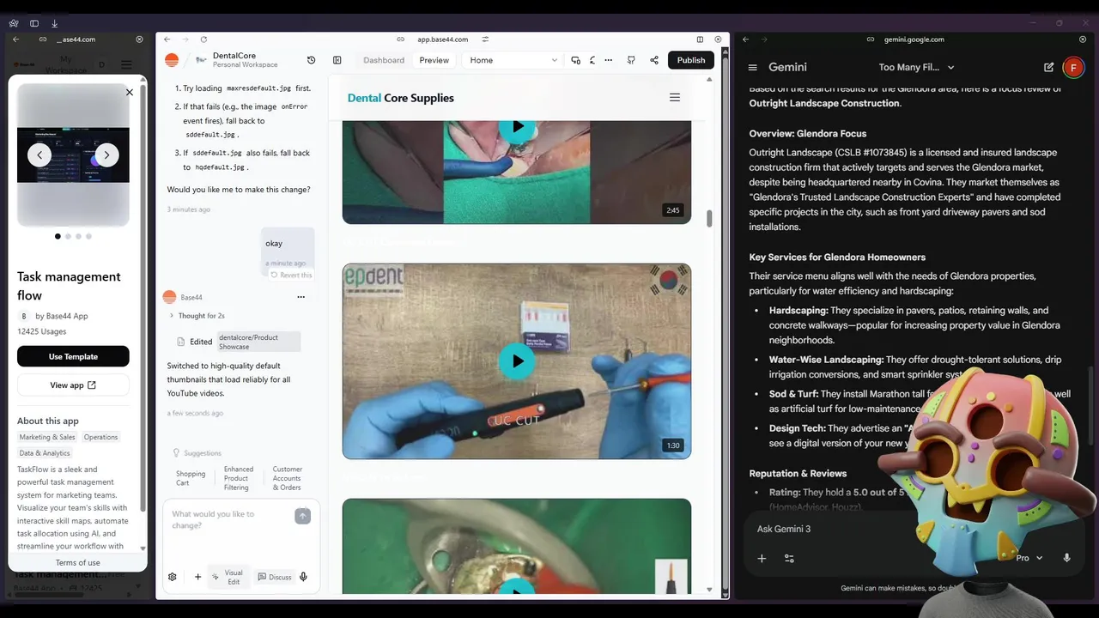Click the back arrow in the Gemini window
The height and width of the screenshot is (618, 1099).
745,39
